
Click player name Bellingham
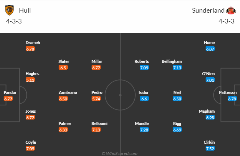coord(172,61)
